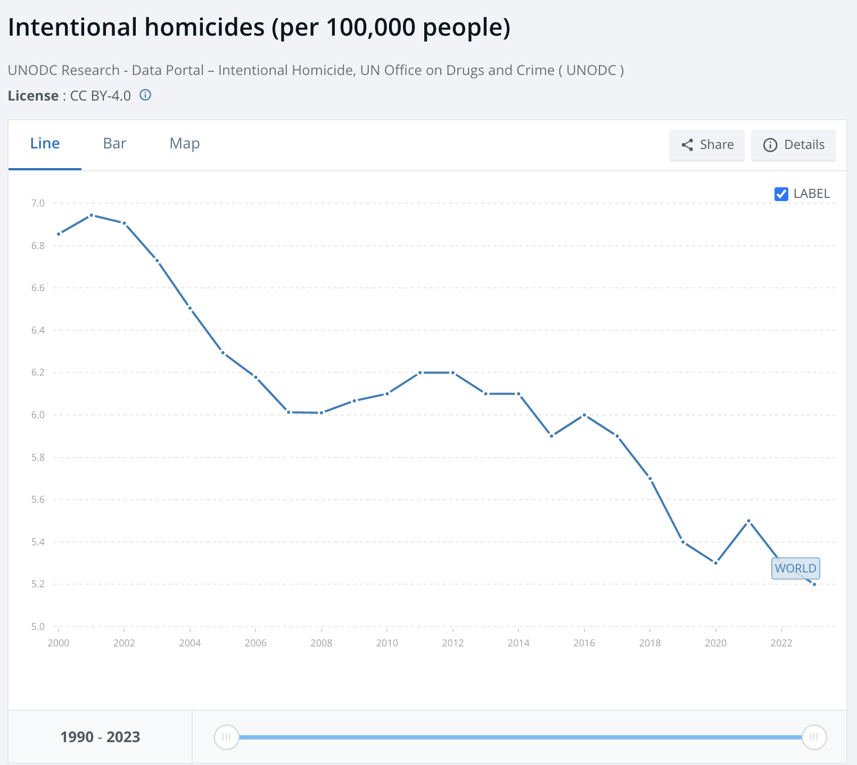This screenshot has width=857, height=765.
Task: Click the 1990 - 2023 range text
Action: click(x=100, y=737)
